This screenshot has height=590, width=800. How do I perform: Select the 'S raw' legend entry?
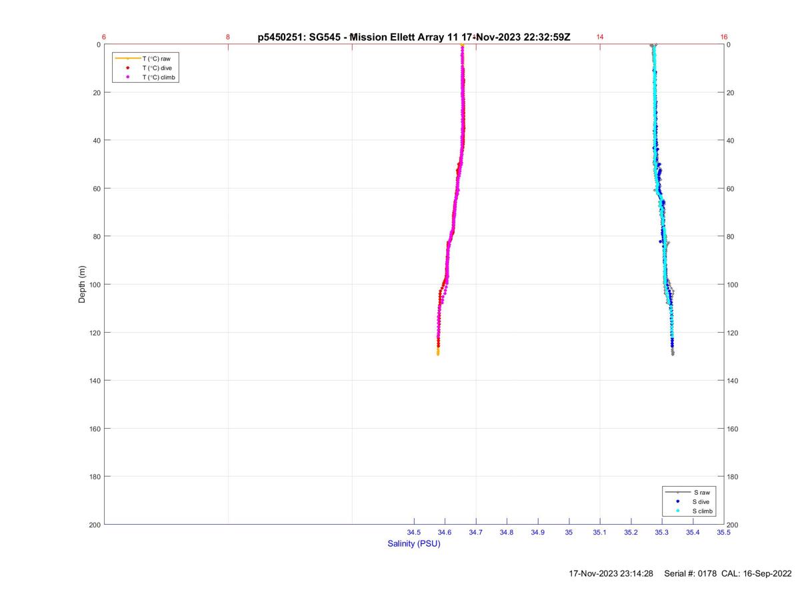pyautogui.click(x=689, y=492)
